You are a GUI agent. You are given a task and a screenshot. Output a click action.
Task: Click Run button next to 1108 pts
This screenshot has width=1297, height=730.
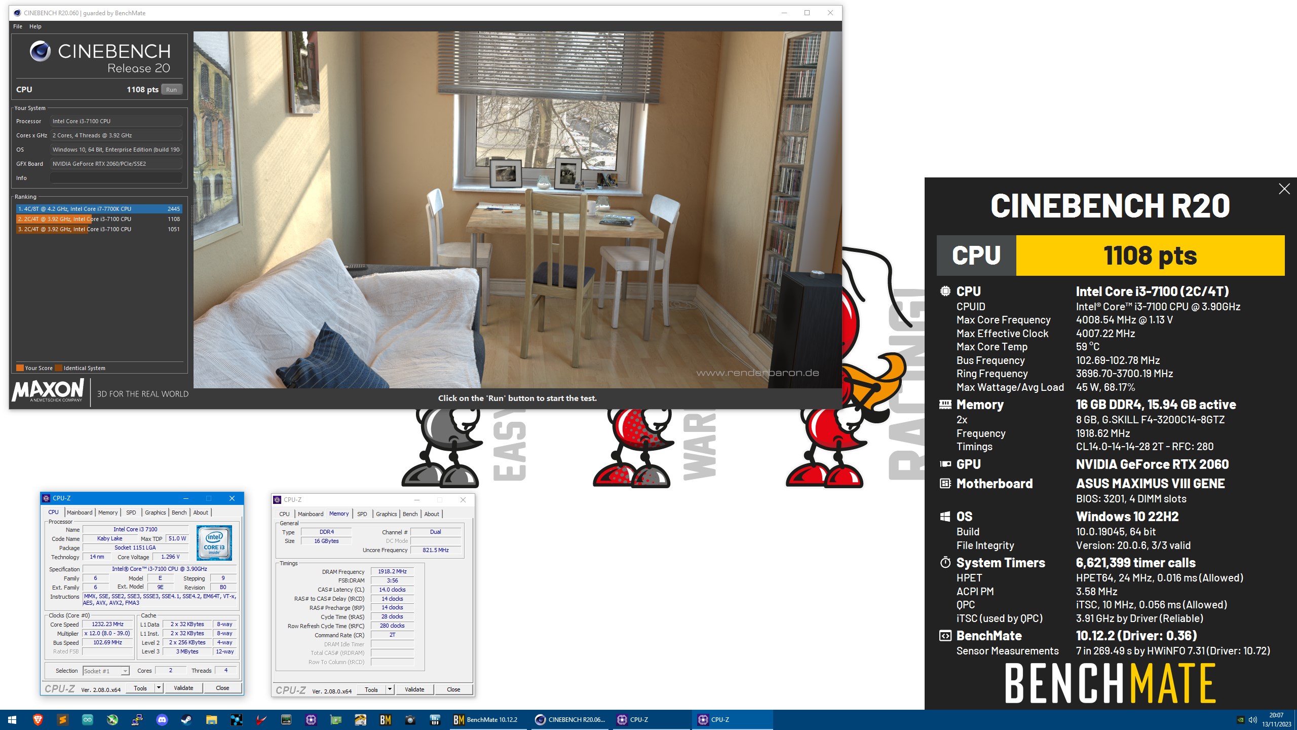(172, 90)
